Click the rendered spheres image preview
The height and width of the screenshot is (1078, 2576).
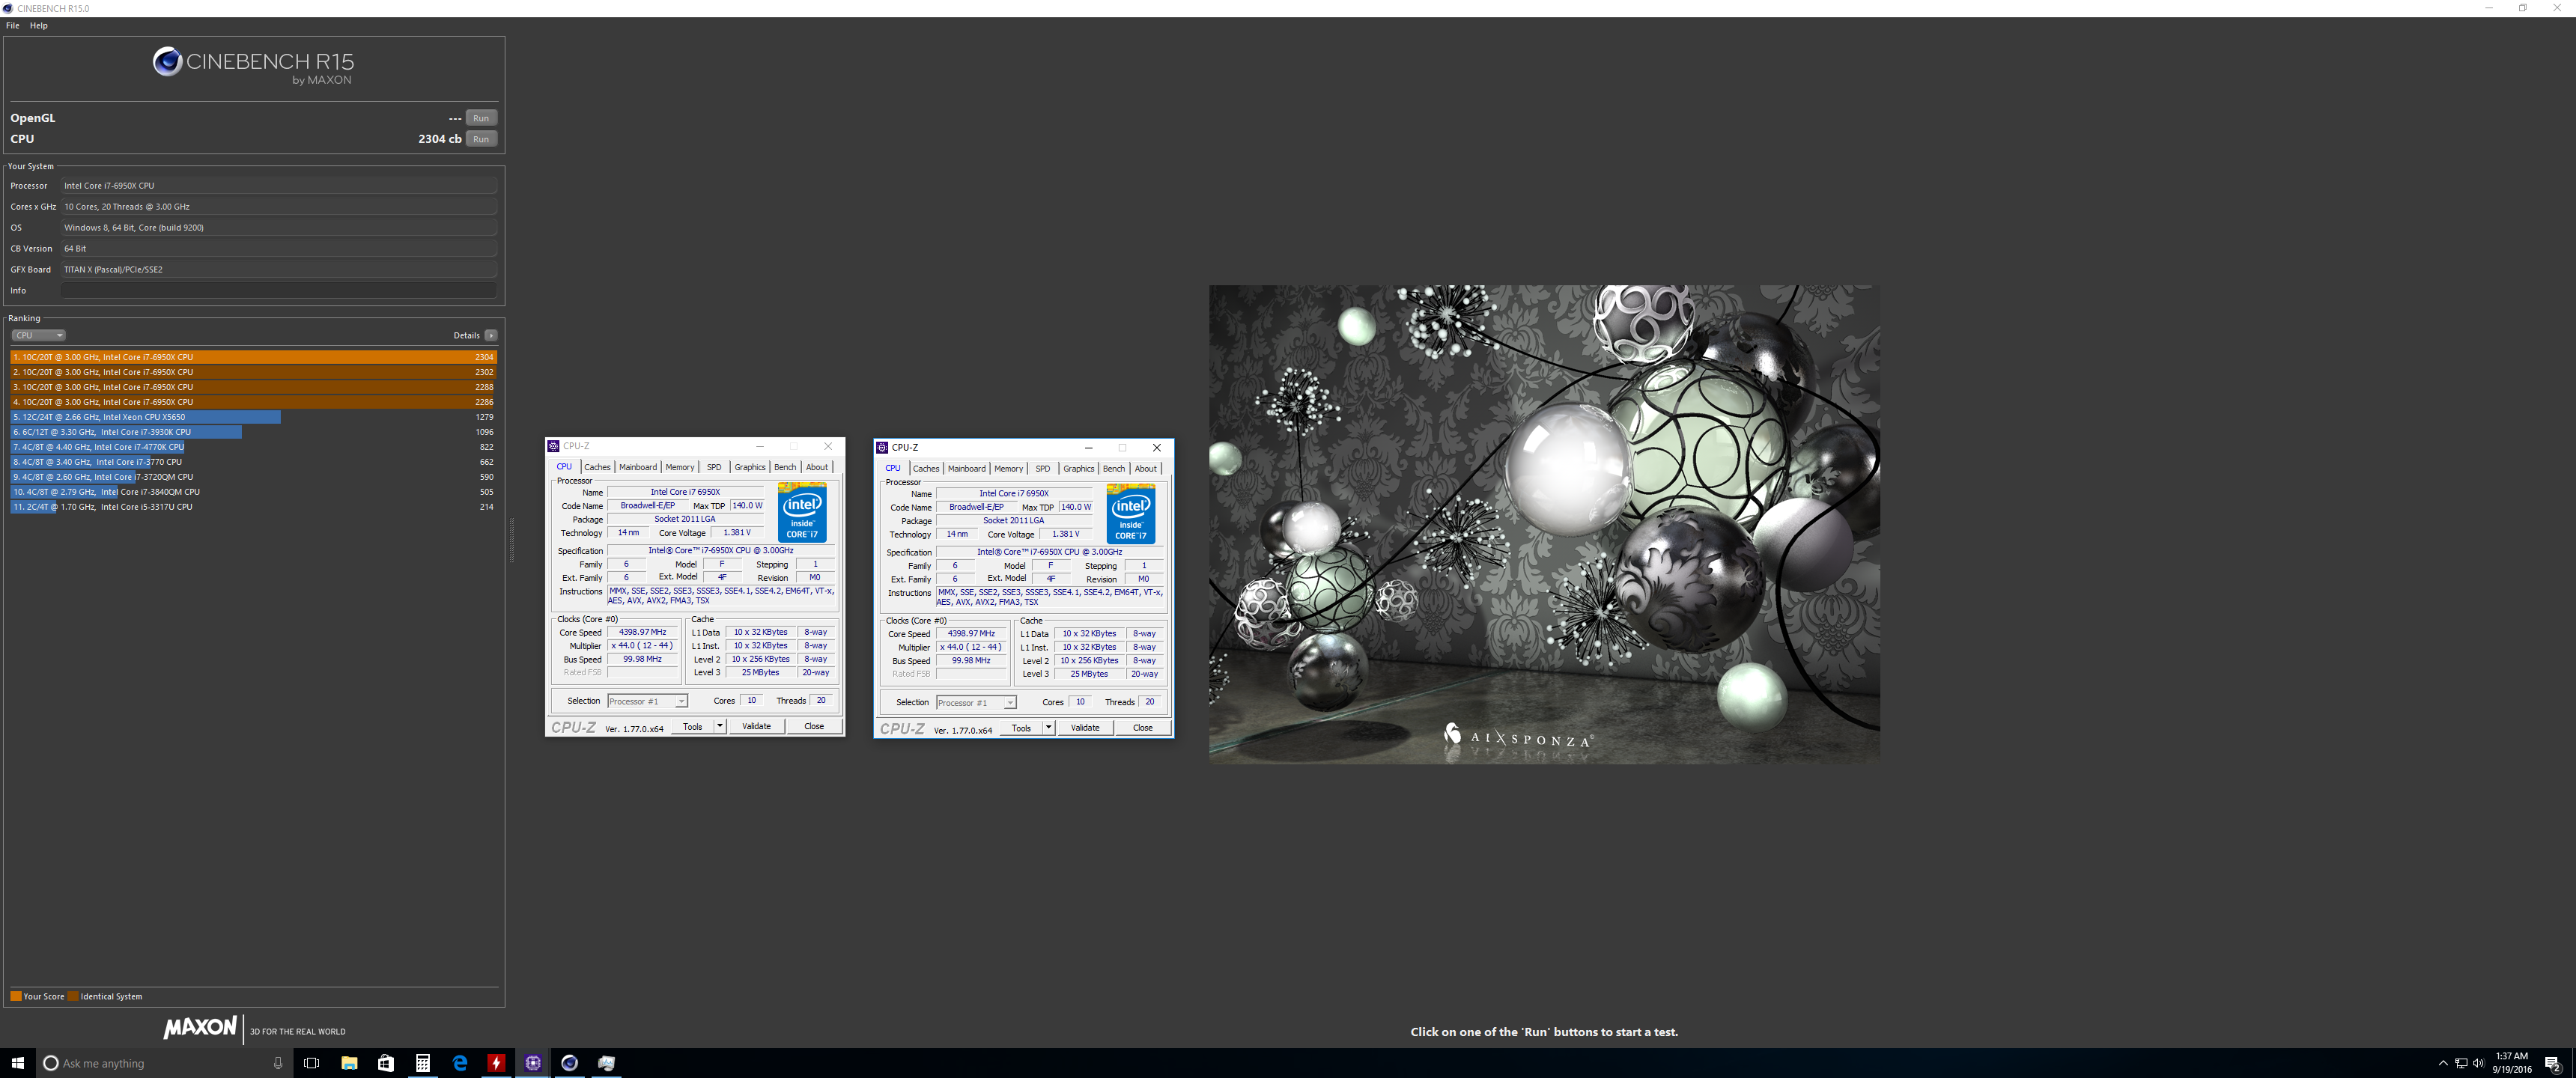[1544, 524]
